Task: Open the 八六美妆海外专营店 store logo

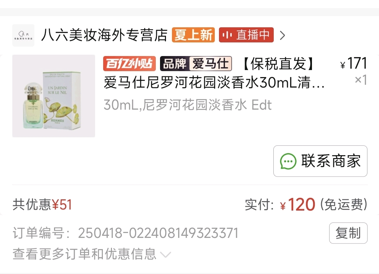Action: pos(23,35)
